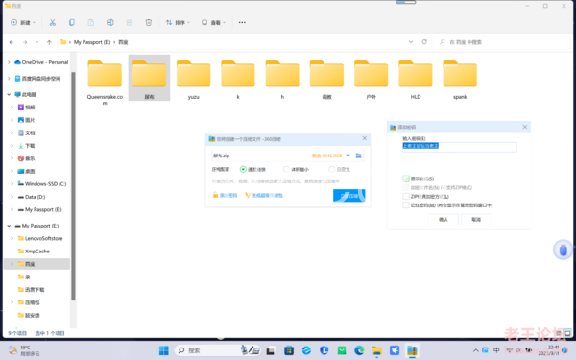Open the address bar history dropdown
576x360 pixels.
coord(411,42)
